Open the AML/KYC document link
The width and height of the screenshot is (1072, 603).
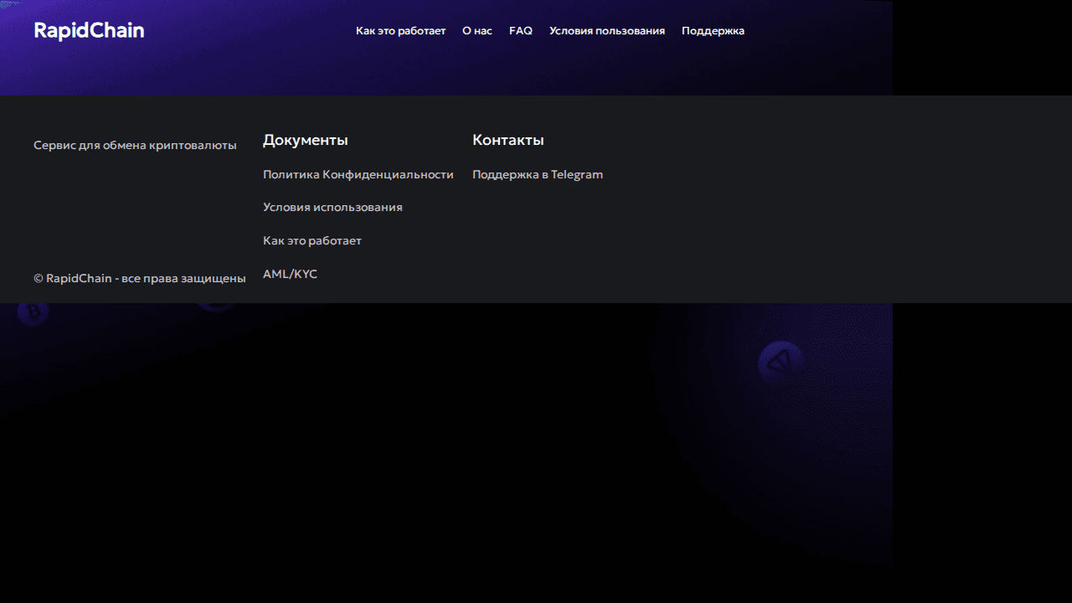click(290, 275)
